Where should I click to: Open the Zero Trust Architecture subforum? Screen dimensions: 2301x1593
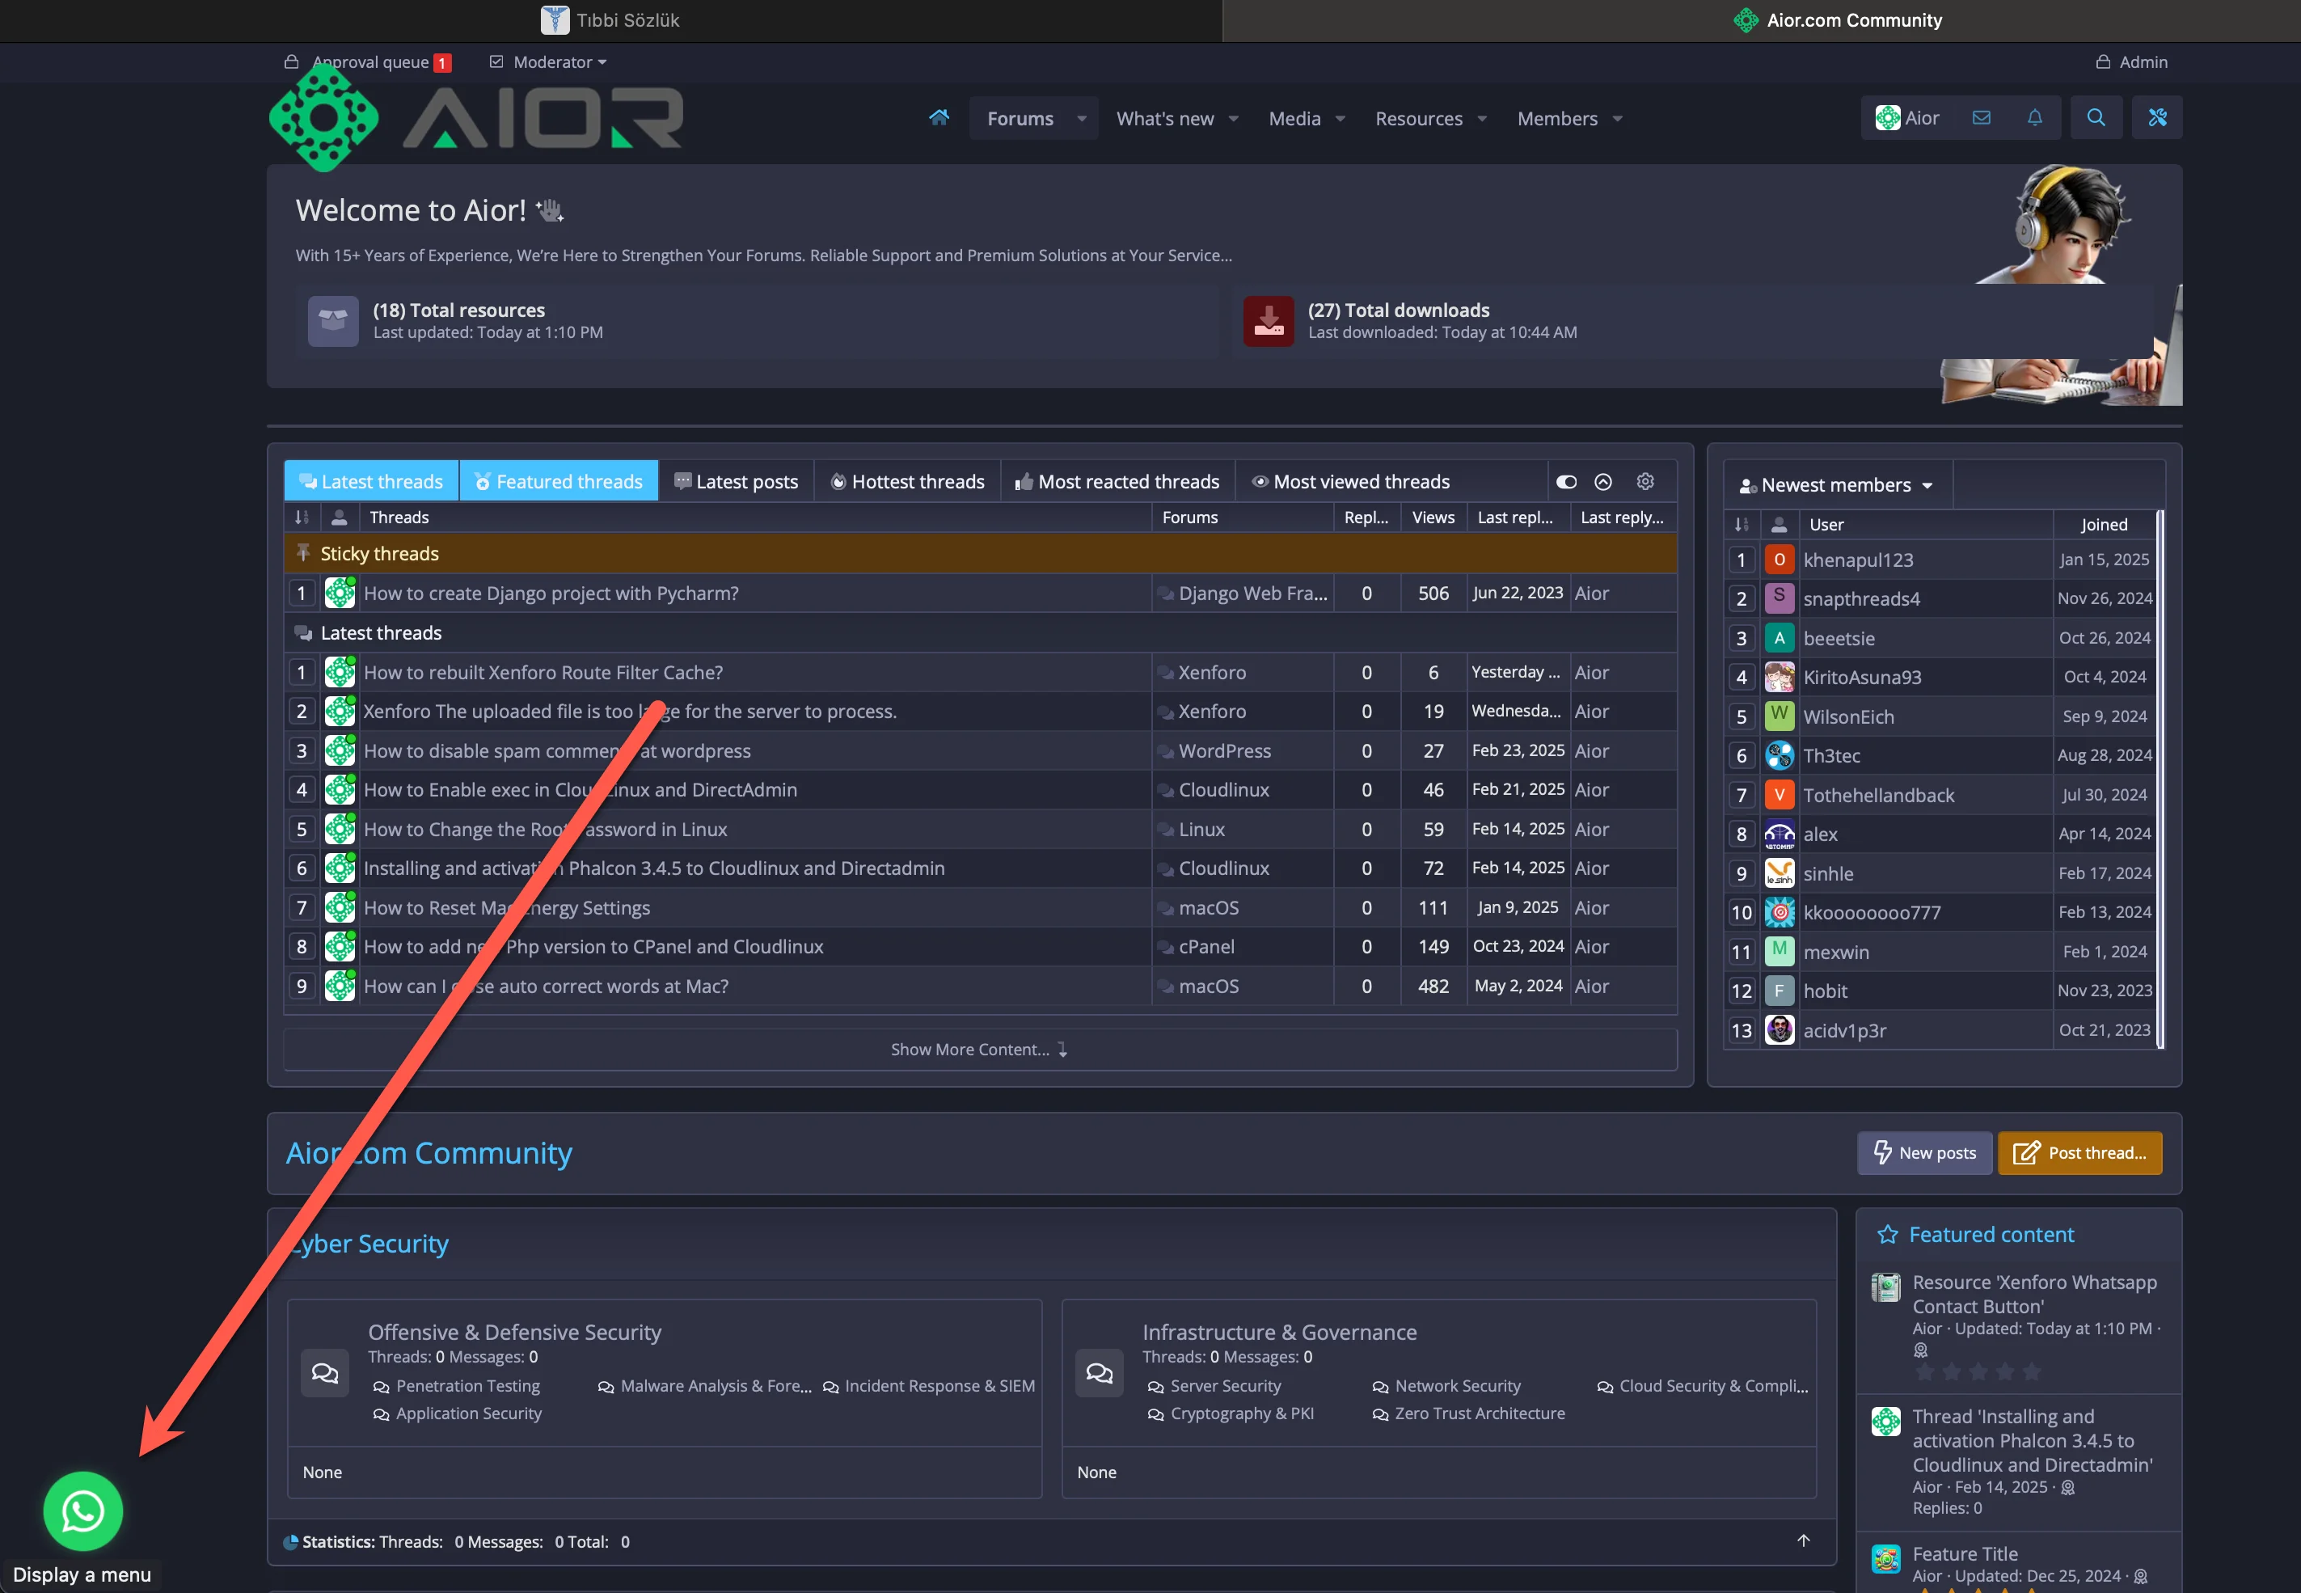click(x=1480, y=1413)
